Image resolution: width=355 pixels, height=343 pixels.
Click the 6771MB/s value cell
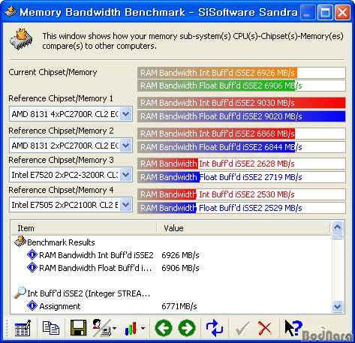point(179,306)
